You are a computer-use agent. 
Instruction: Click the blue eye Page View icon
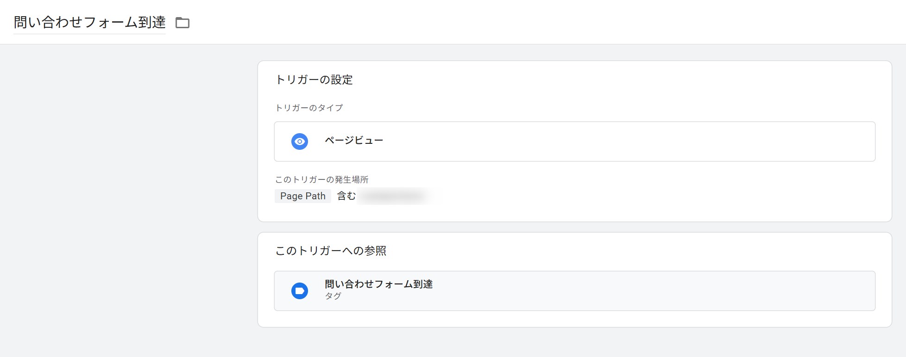(300, 142)
